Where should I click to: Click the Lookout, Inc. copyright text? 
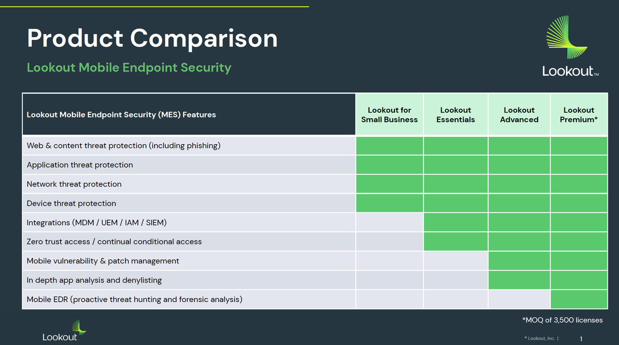pos(541,338)
